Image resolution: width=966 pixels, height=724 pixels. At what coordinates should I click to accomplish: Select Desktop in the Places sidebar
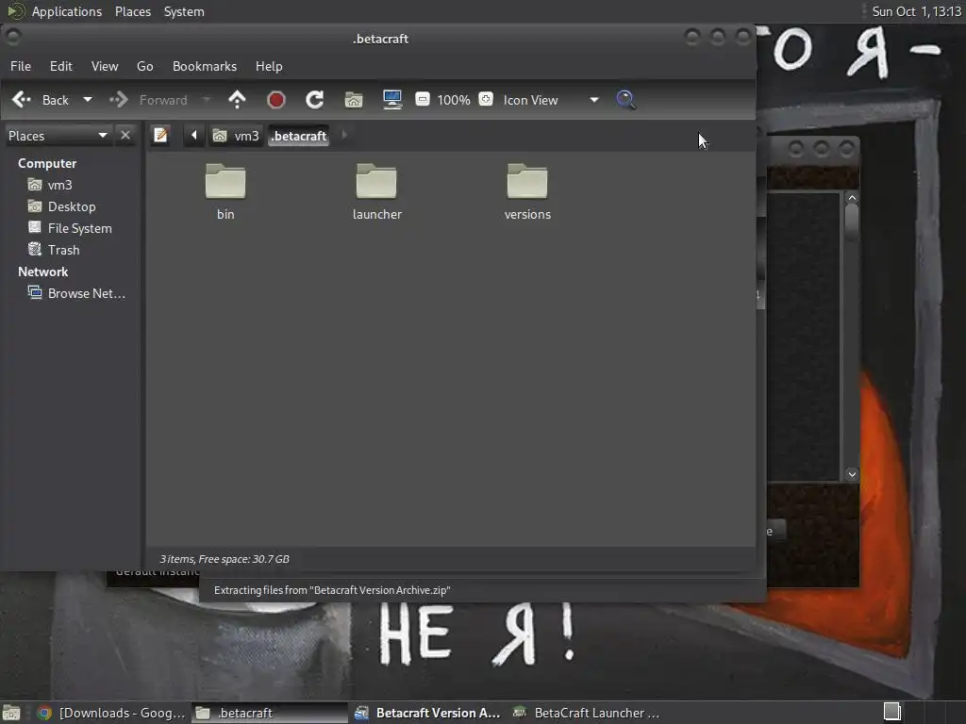[72, 206]
